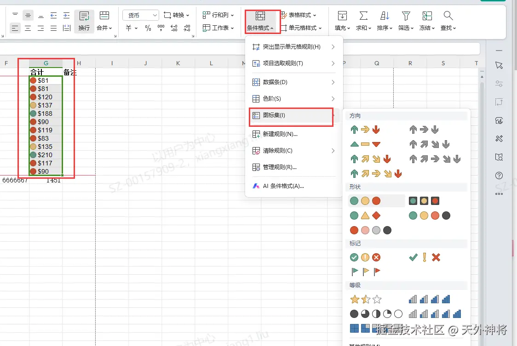Choose AI 条件格式(A)... menu entry
Image resolution: width=517 pixels, height=346 pixels.
(294, 186)
